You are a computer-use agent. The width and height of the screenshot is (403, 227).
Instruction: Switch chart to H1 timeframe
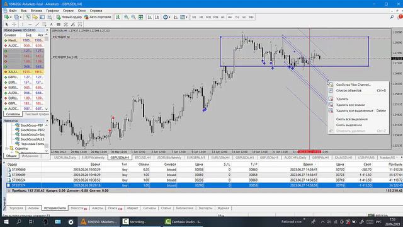tap(223, 17)
